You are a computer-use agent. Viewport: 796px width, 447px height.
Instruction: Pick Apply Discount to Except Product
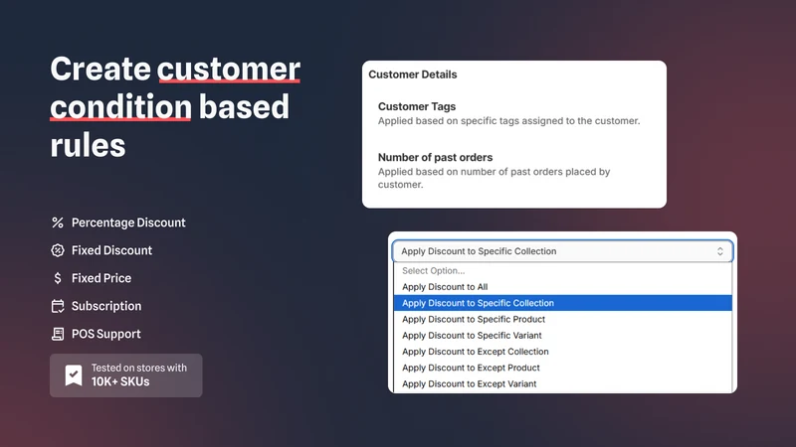pos(562,368)
